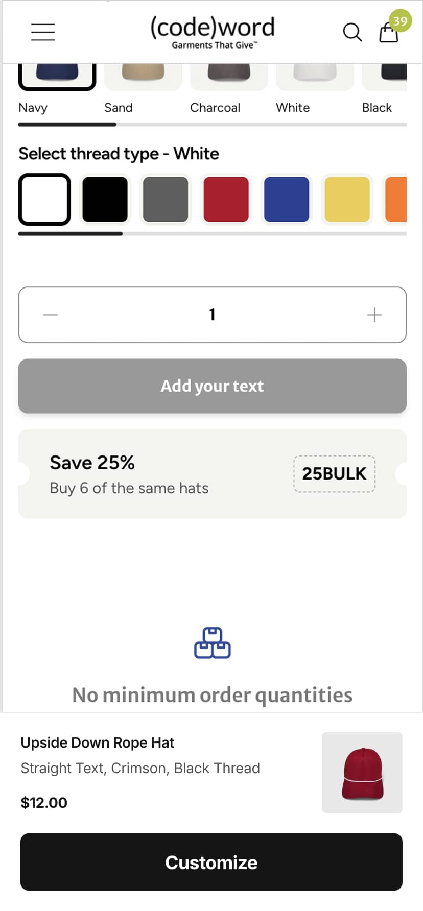Open the hamburger navigation menu
Image resolution: width=423 pixels, height=911 pixels.
point(43,32)
